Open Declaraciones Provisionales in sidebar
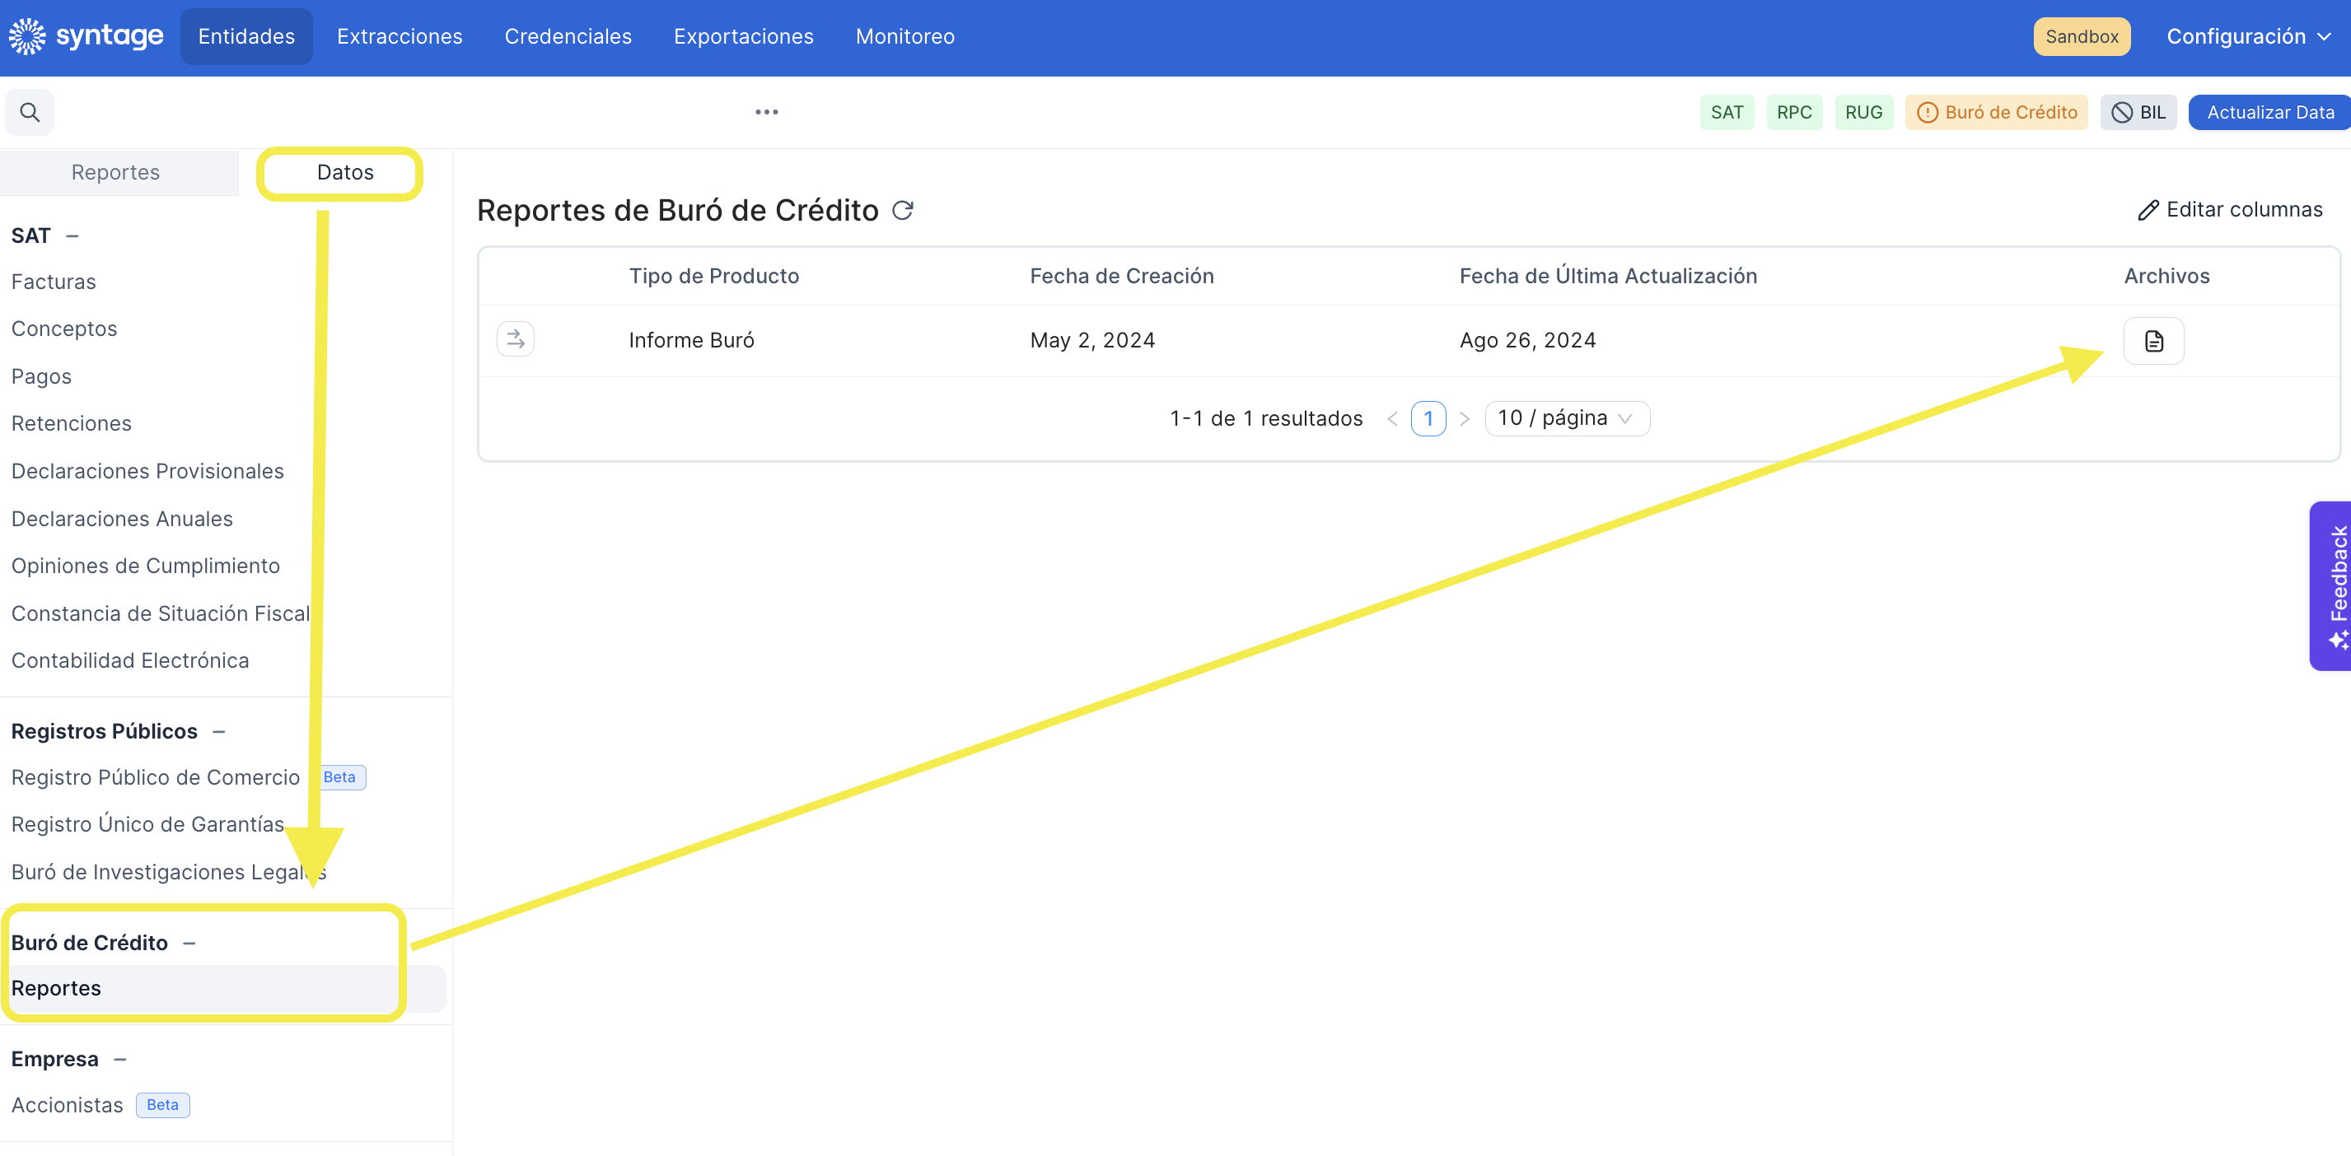 [147, 471]
